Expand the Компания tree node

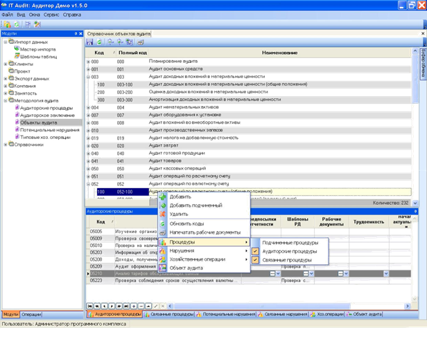point(5,86)
